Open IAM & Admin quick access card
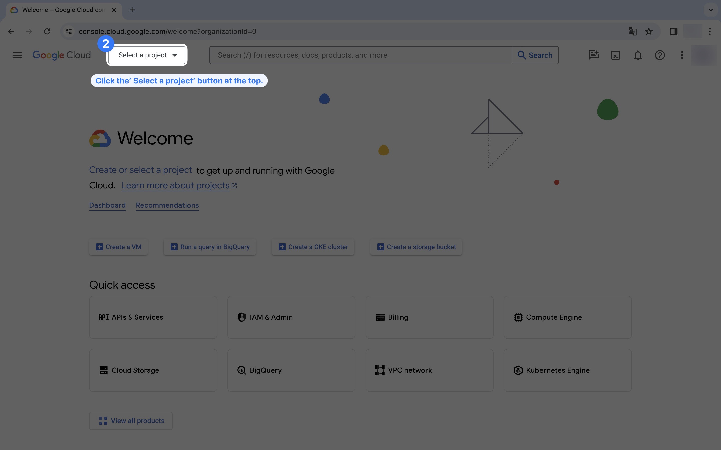 tap(291, 317)
